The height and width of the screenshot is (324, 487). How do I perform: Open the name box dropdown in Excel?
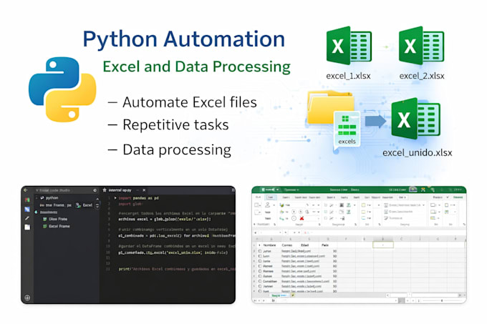click(x=281, y=232)
